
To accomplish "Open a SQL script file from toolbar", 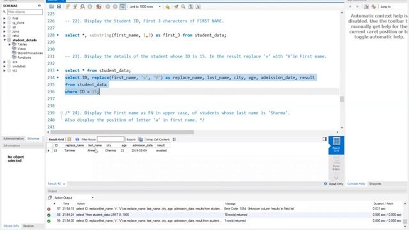I will (x=52, y=6).
